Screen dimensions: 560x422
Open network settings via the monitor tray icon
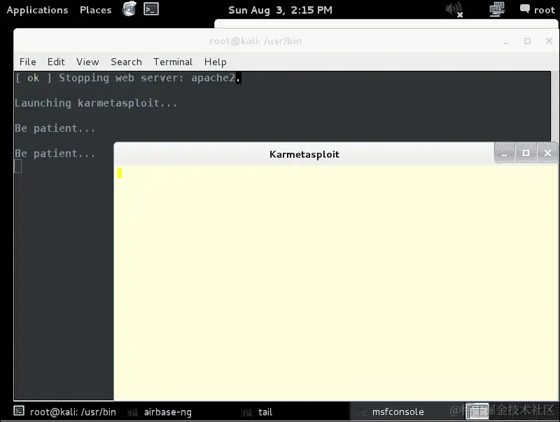pos(496,8)
